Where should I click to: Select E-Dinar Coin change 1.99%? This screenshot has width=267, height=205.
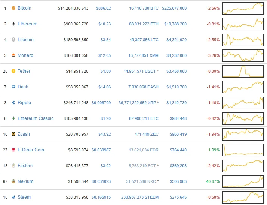click(x=214, y=150)
